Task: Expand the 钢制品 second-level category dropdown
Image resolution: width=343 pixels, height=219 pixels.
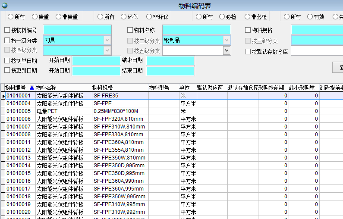Action: coord(227,40)
